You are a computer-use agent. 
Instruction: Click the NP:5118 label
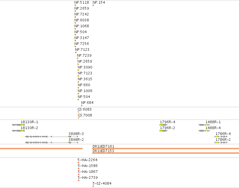click(x=82, y=3)
